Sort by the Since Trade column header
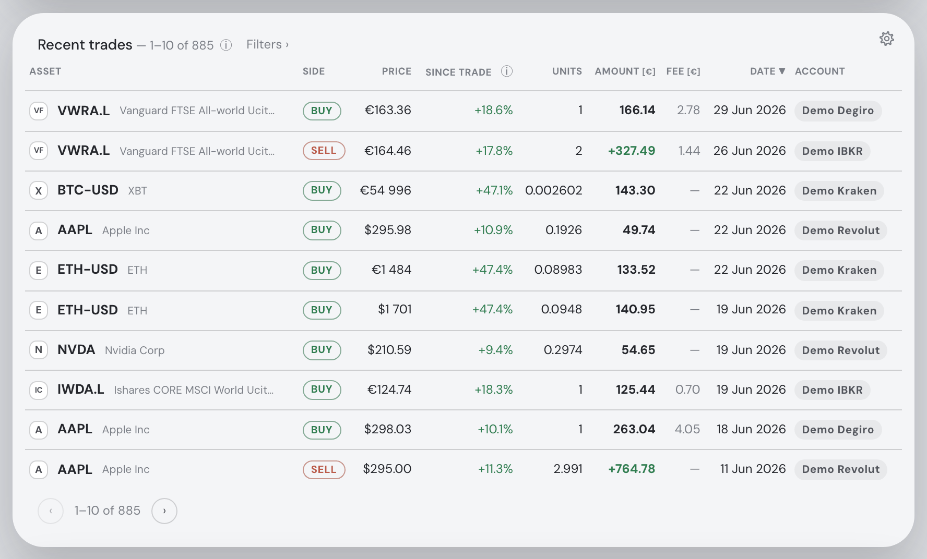This screenshot has width=927, height=559. coord(458,72)
